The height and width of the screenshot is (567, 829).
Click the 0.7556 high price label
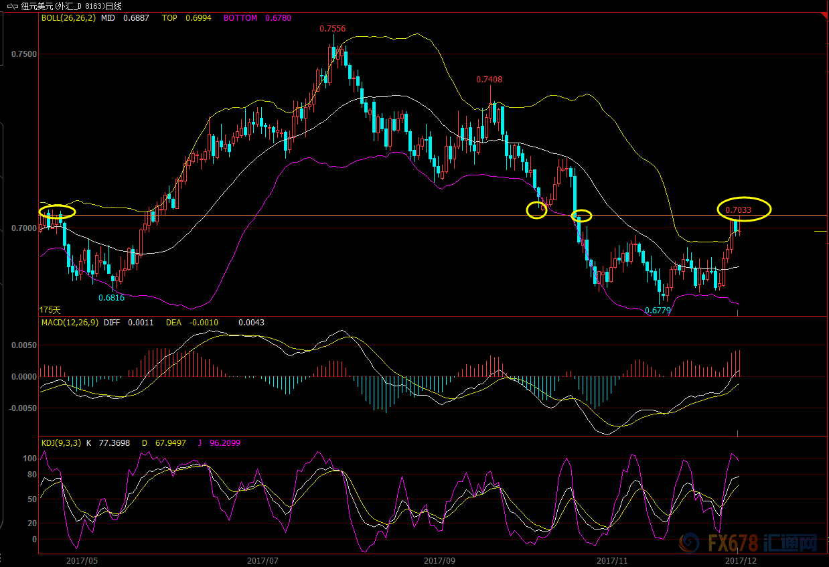click(x=333, y=29)
